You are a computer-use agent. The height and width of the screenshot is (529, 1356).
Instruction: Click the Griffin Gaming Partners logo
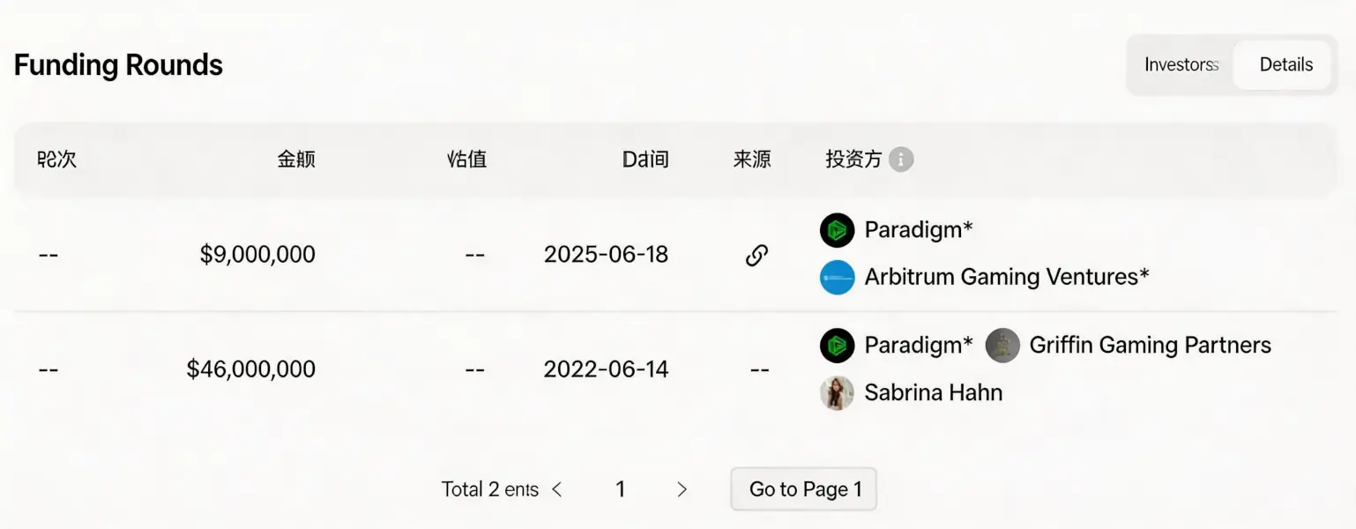click(1002, 346)
